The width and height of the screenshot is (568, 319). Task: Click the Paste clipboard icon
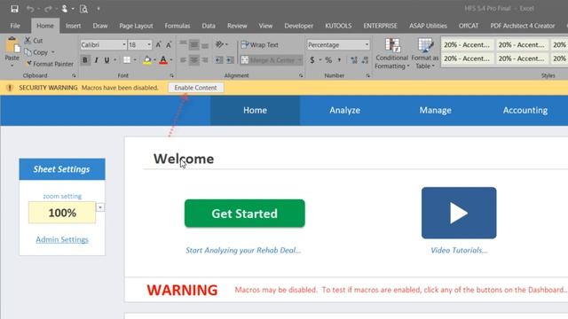pos(12,45)
